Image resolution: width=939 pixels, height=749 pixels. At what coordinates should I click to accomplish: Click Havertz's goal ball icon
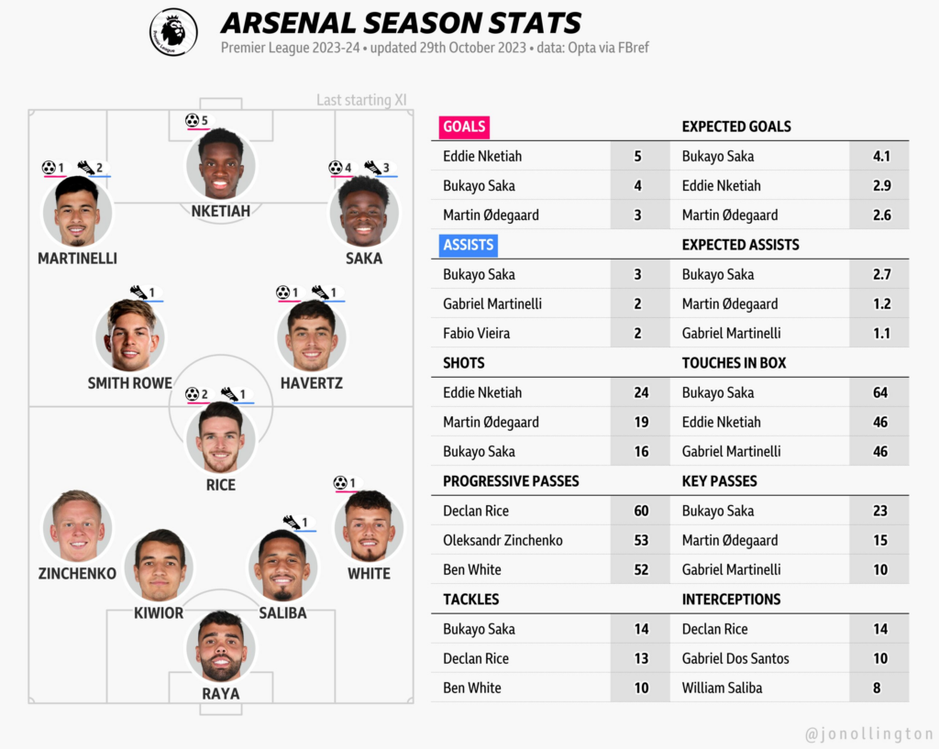pyautogui.click(x=283, y=292)
